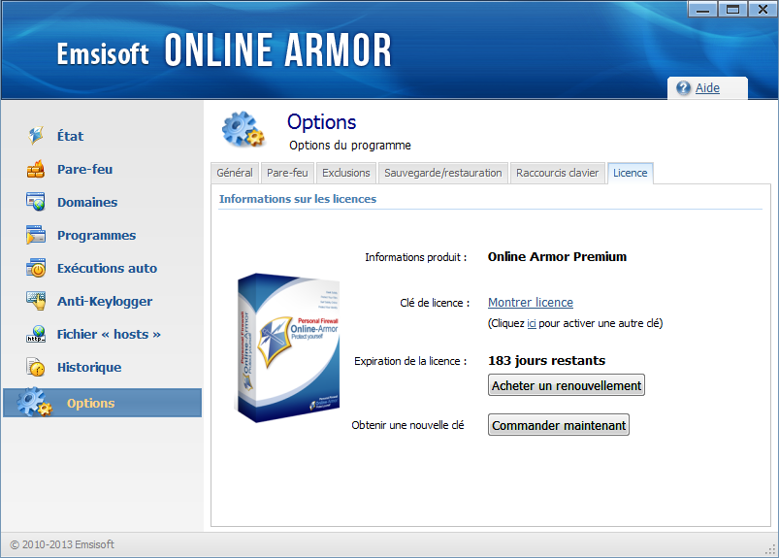779x558 pixels.
Task: Click the Exécutions auto clock icon
Action: tap(36, 268)
